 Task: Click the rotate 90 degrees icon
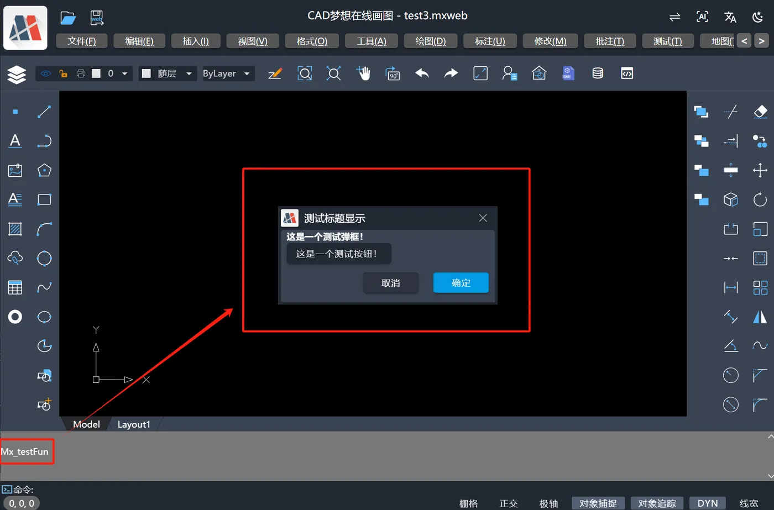tap(393, 73)
